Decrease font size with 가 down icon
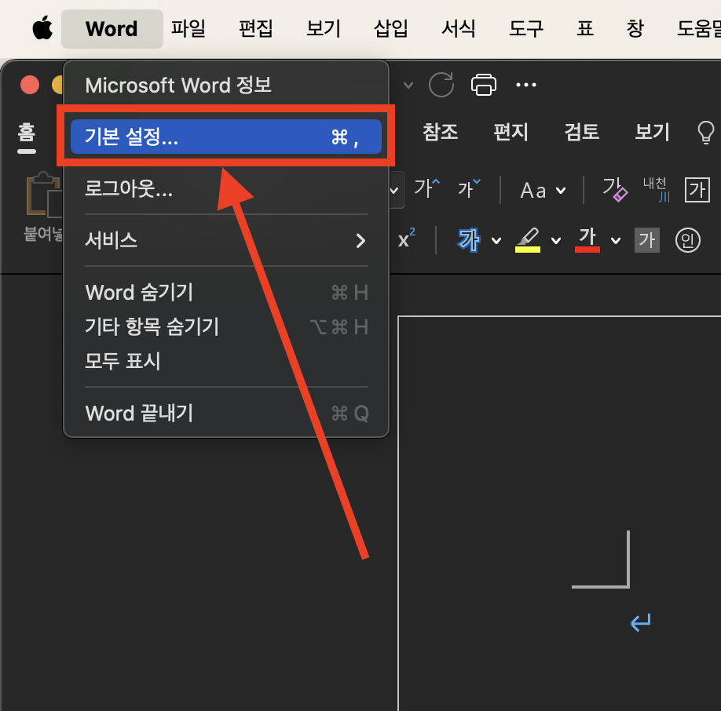The height and width of the screenshot is (711, 721). click(x=469, y=189)
